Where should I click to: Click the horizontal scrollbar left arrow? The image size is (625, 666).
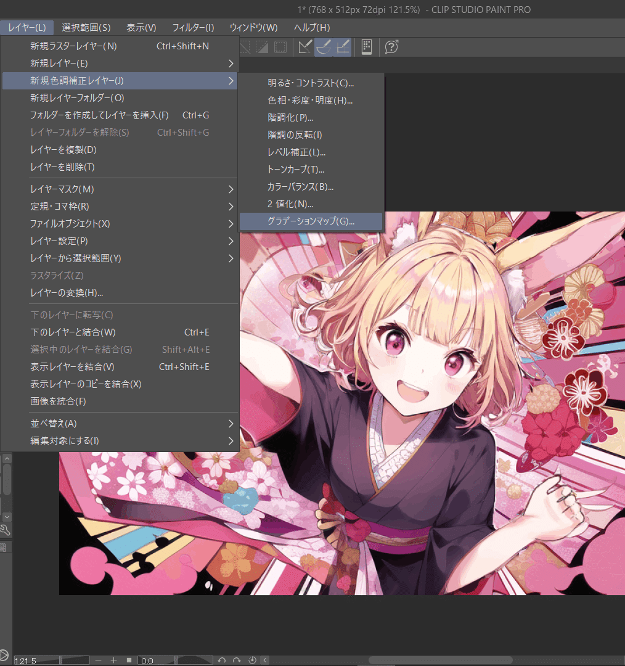pyautogui.click(x=265, y=660)
